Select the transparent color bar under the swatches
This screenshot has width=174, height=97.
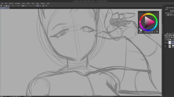pyautogui.click(x=140, y=32)
